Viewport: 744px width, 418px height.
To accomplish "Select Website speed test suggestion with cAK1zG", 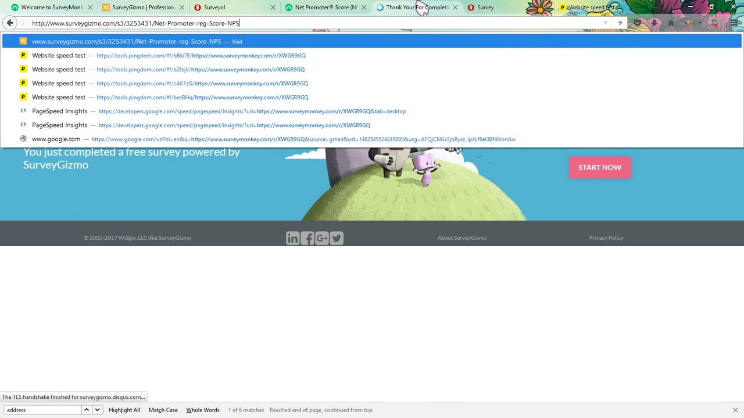I will [x=372, y=83].
